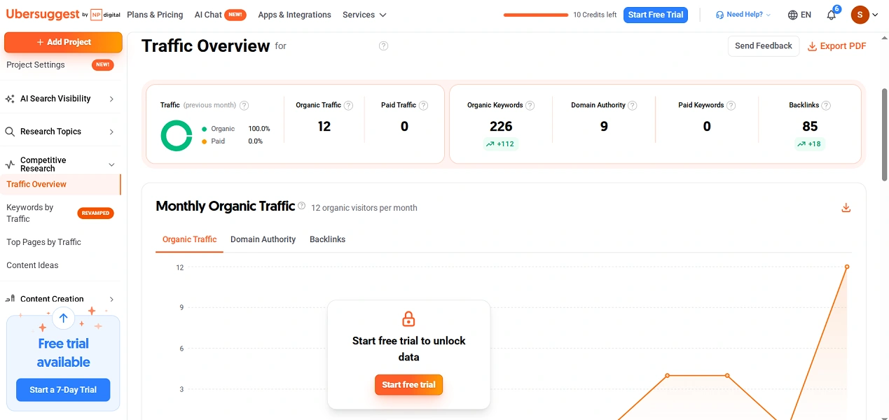Screen dimensions: 889x420
Task: Click the orange Start free trial unlock button
Action: click(408, 384)
